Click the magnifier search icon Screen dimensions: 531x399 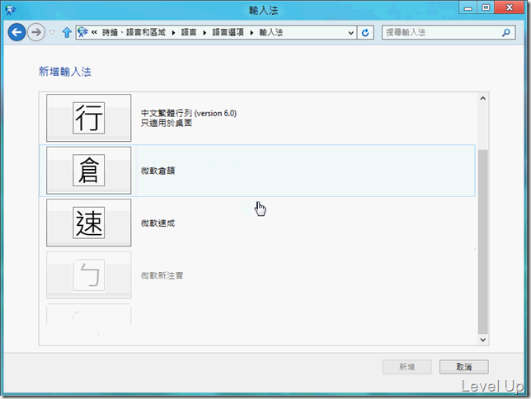point(506,32)
